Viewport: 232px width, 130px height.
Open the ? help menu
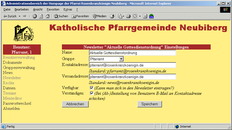[77, 10]
